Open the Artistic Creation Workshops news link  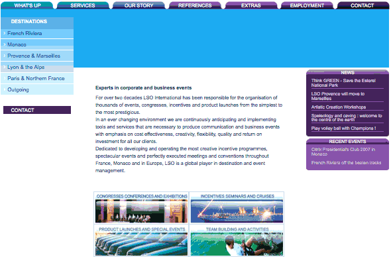pos(339,107)
